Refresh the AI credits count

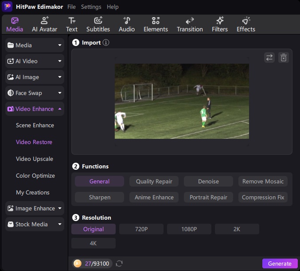tap(119, 263)
